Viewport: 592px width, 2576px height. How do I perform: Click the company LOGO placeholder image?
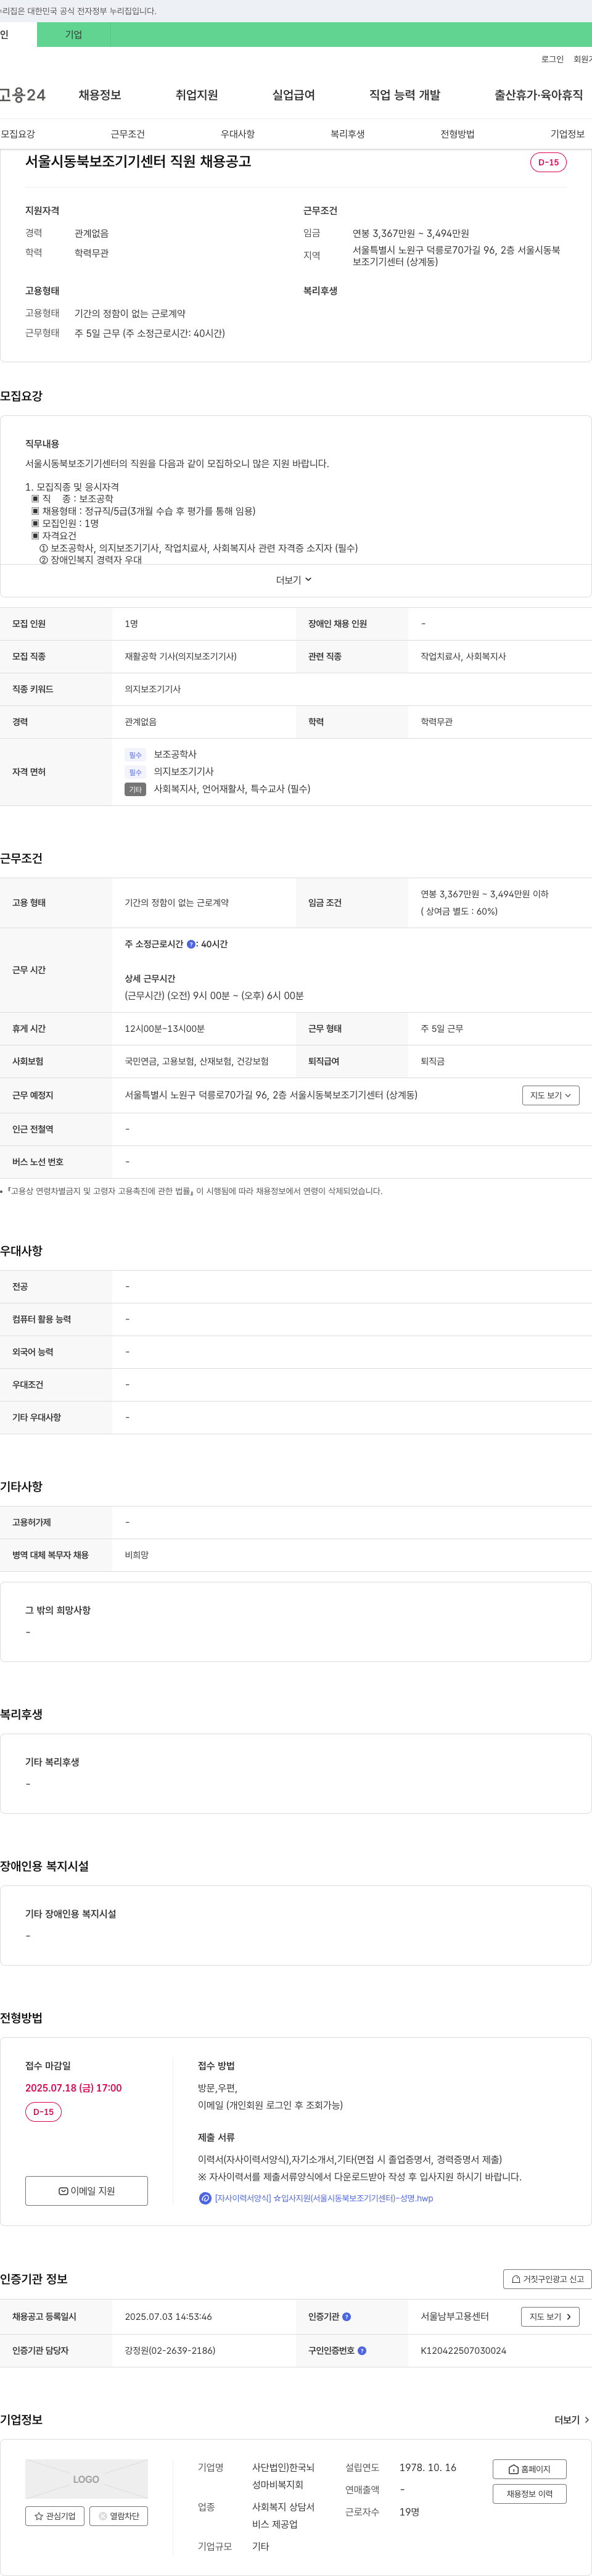pyautogui.click(x=86, y=2479)
